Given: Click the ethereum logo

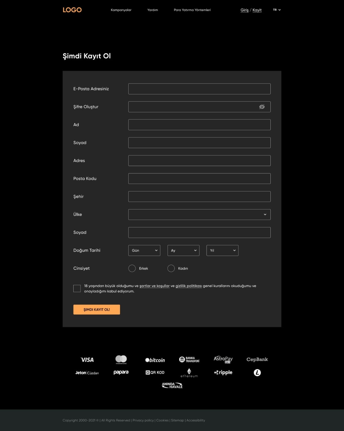Looking at the screenshot, I should [189, 373].
